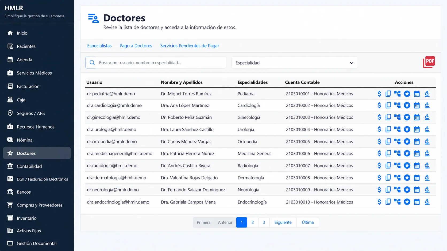This screenshot has height=251, width=447.
Task: Click microscope icon in Cardiología row
Action: pos(427,105)
